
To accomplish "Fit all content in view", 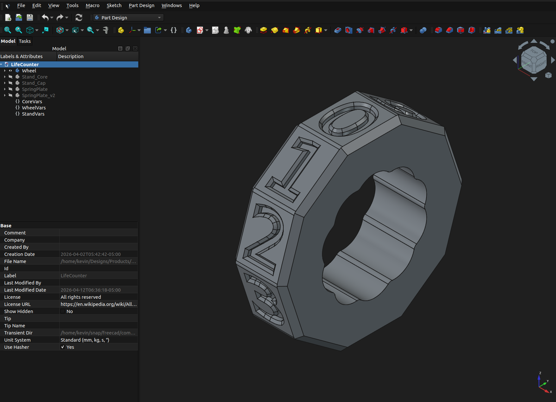I will [x=7, y=30].
